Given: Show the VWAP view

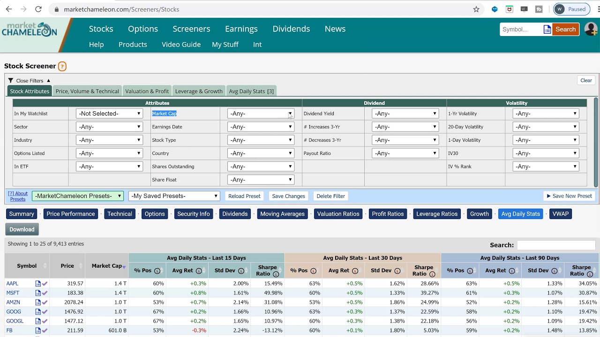Looking at the screenshot, I should click(560, 214).
